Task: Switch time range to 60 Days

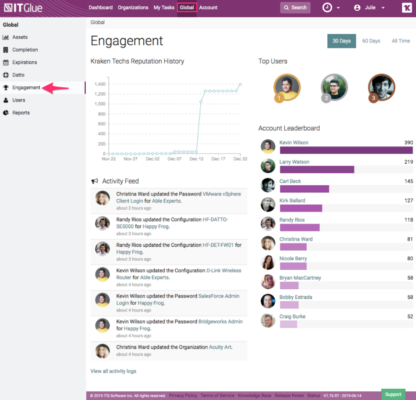Action: (371, 41)
